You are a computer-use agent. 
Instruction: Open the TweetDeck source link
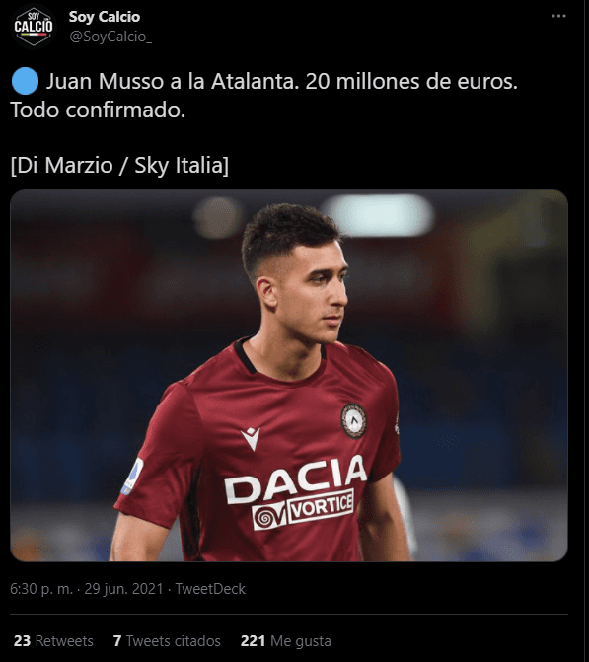coord(210,589)
